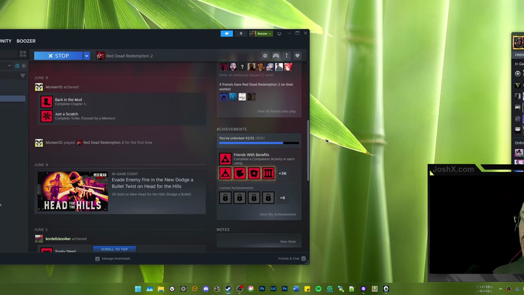Click SCROLL TO TOP button
524x295 pixels.
(x=114, y=249)
